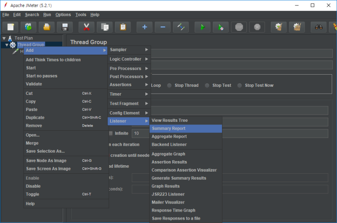Click the Stop toolbar icon
The height and width of the screenshot is (223, 337).
click(239, 27)
